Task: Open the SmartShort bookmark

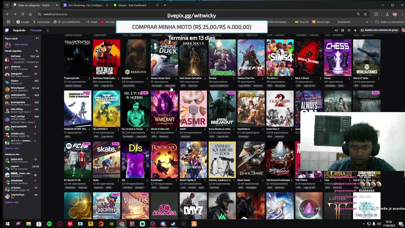Action: click(341, 22)
